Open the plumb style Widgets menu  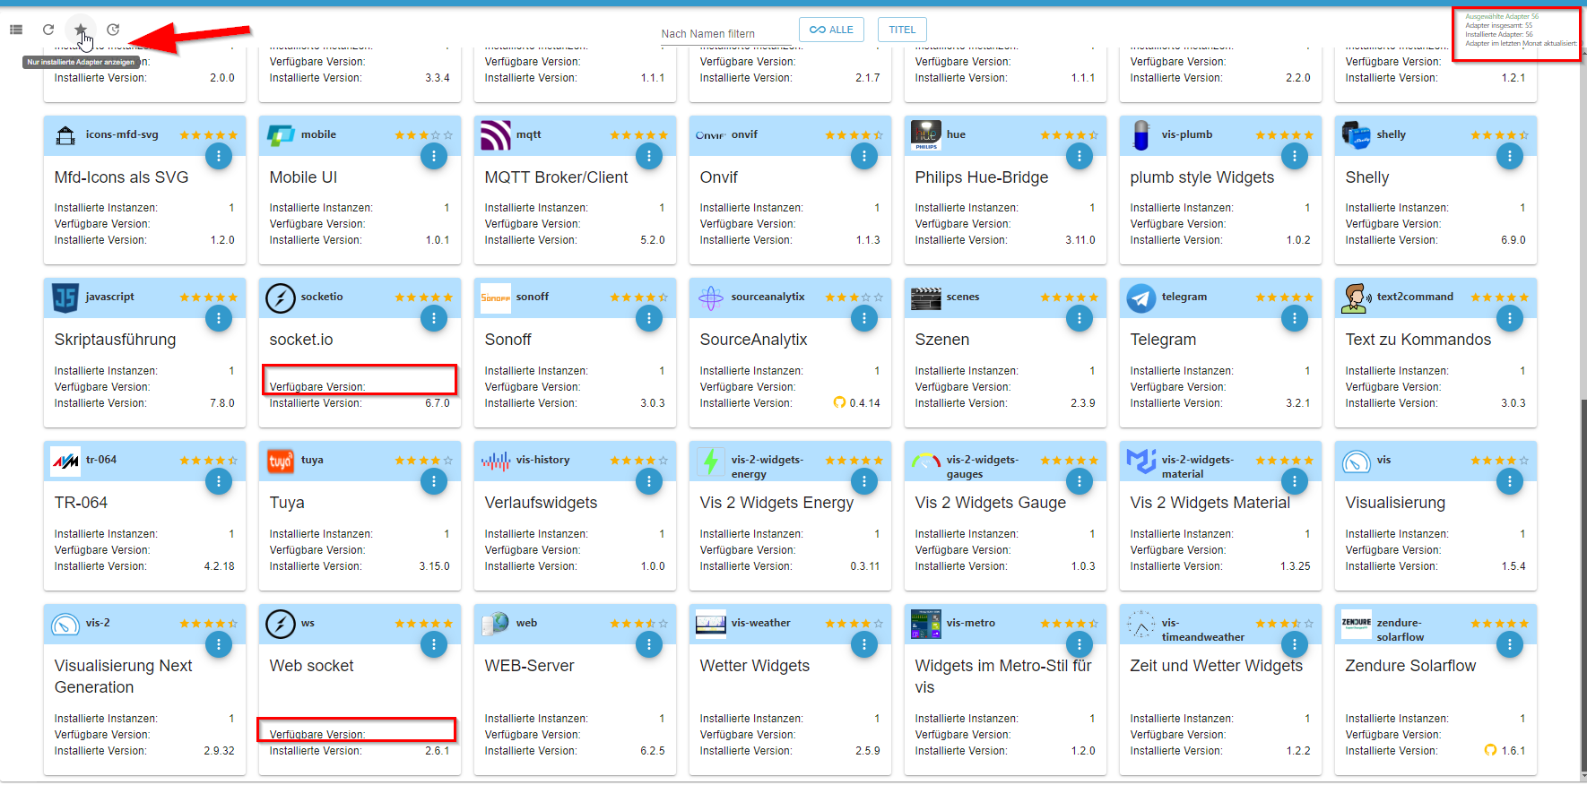1295,156
